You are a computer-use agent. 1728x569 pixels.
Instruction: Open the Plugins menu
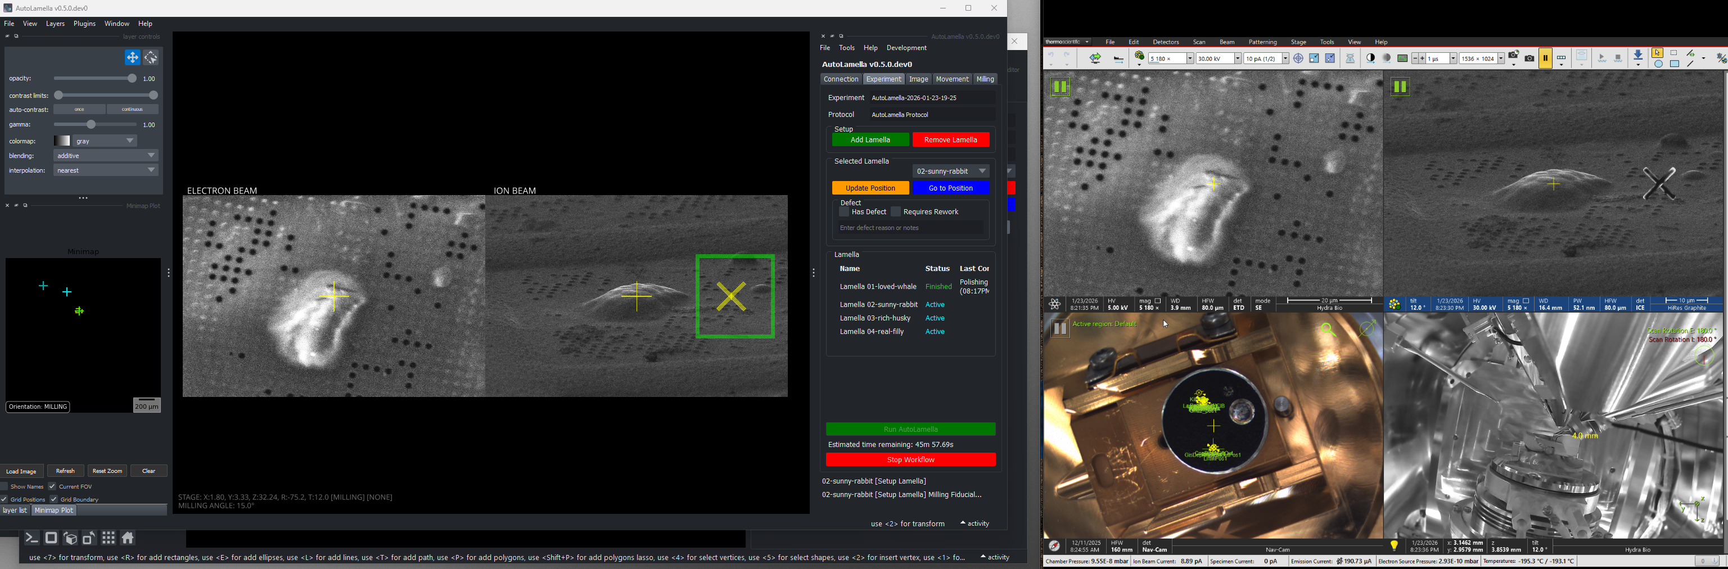[84, 24]
